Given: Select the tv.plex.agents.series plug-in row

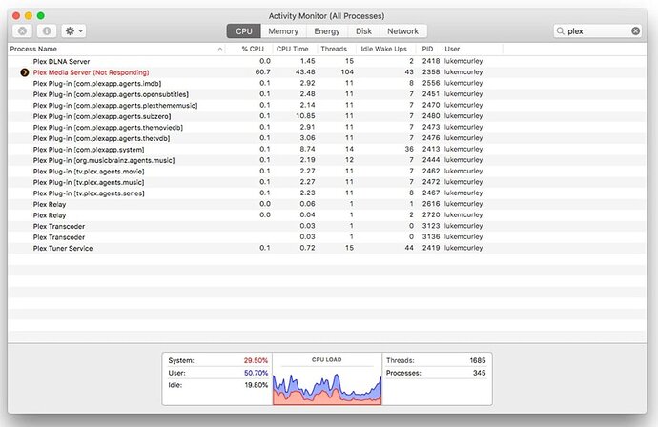Looking at the screenshot, I should coord(326,193).
